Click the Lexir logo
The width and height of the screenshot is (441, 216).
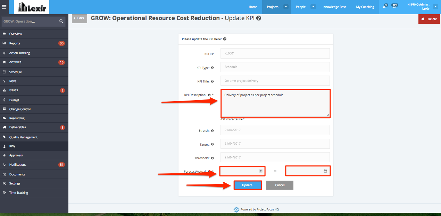pyautogui.click(x=32, y=7)
